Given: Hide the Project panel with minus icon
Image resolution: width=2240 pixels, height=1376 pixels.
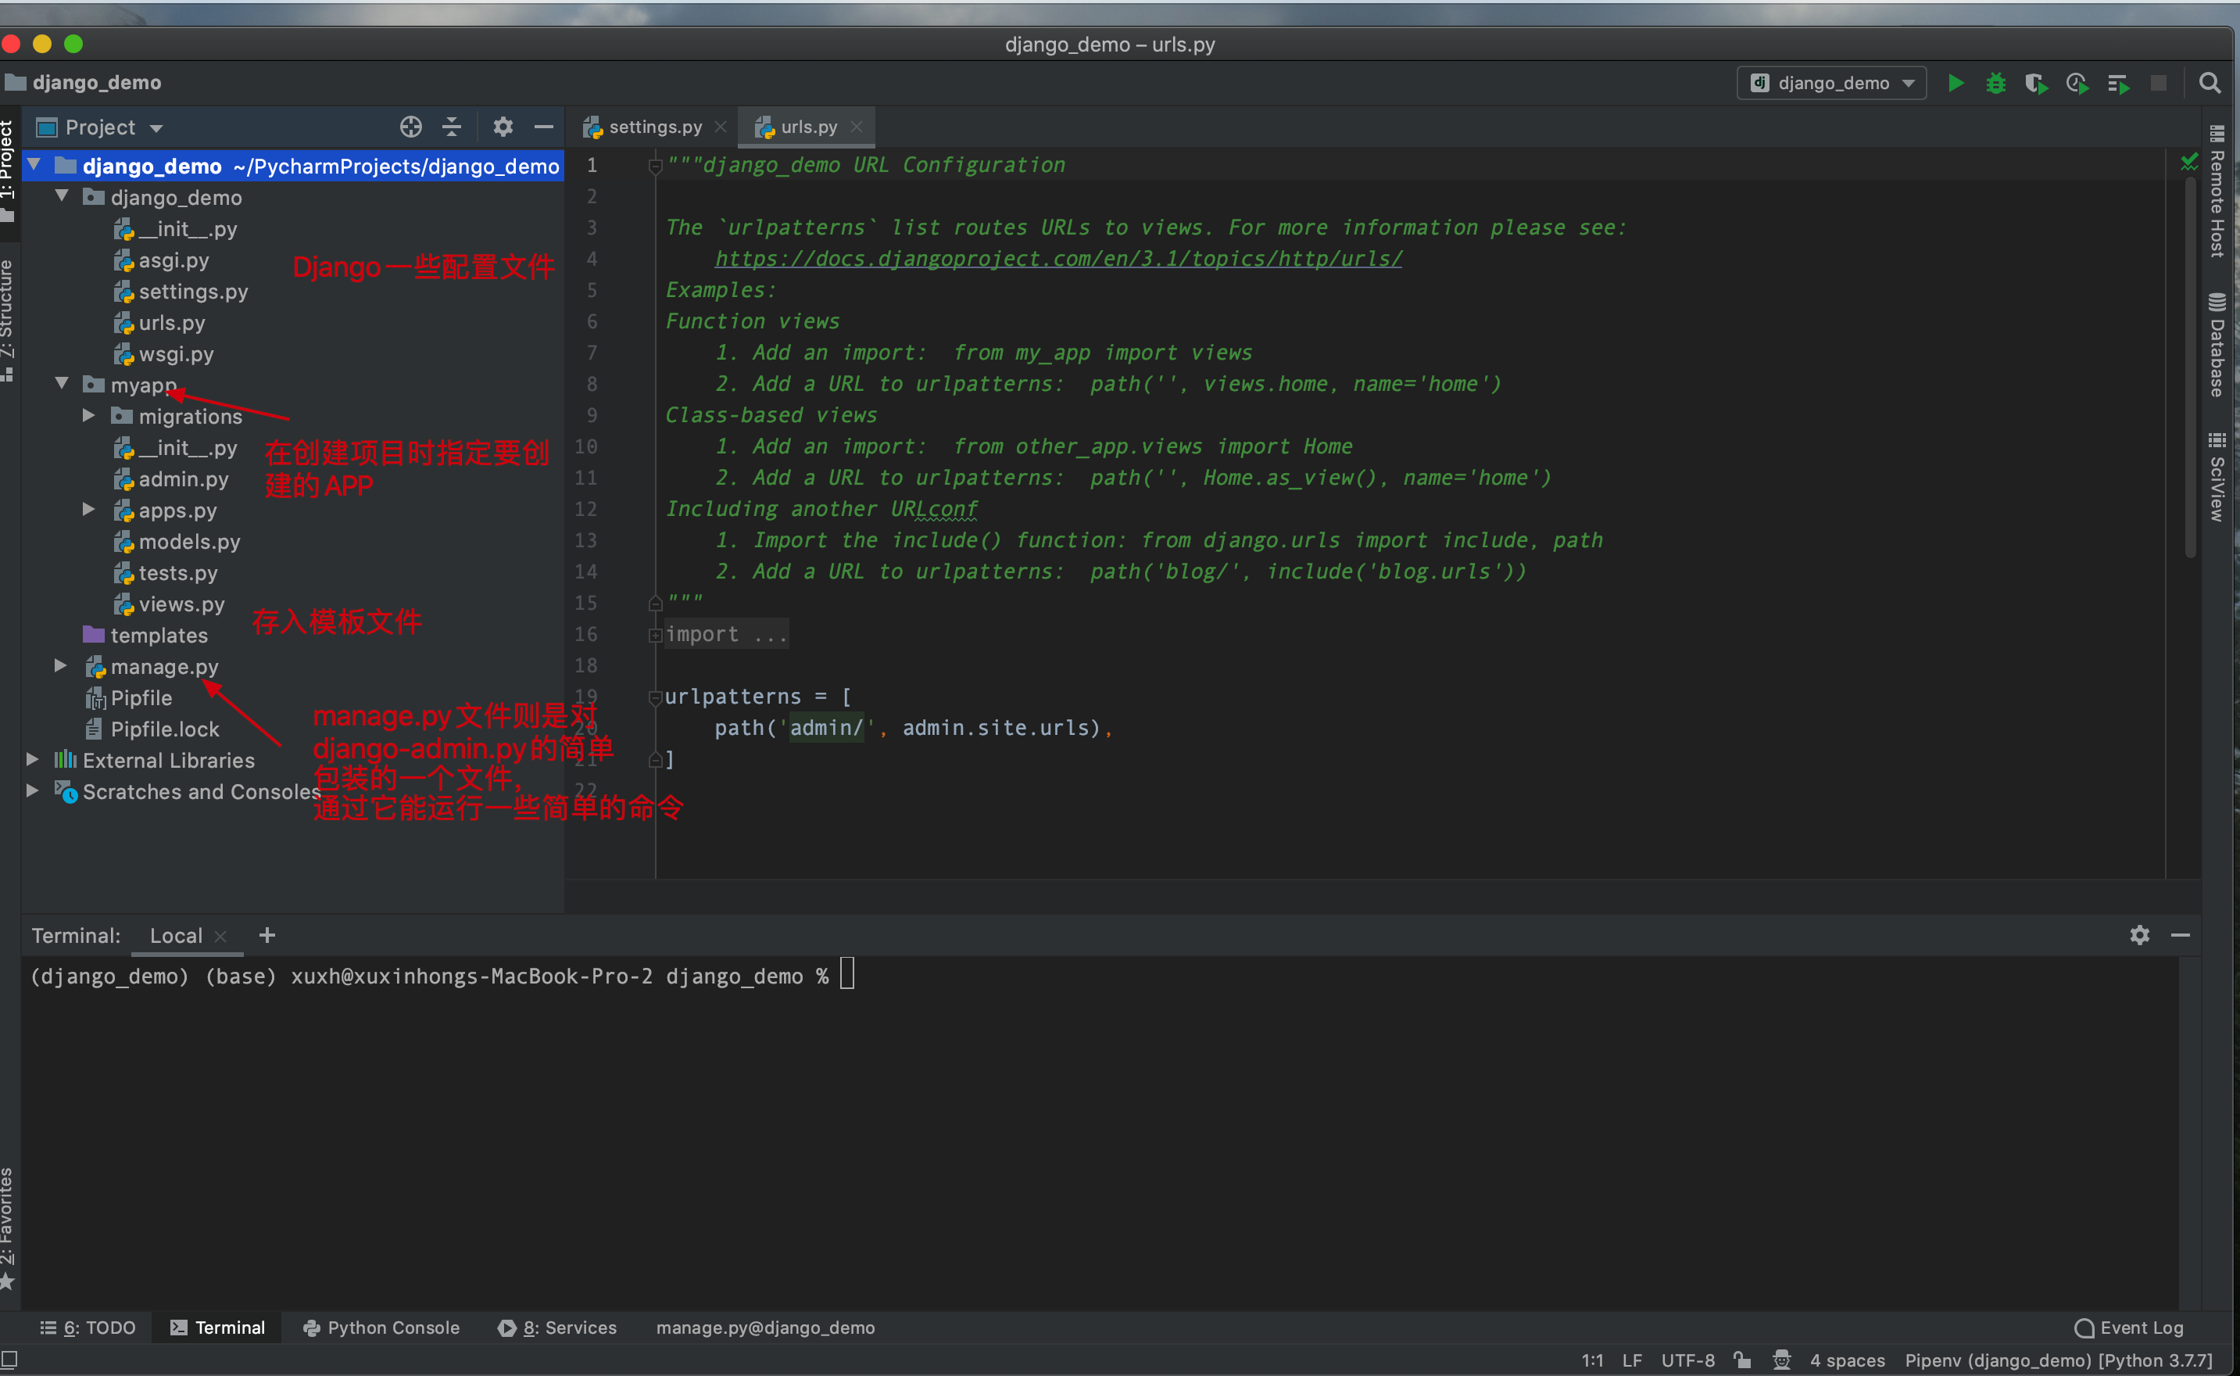Looking at the screenshot, I should click(x=543, y=127).
